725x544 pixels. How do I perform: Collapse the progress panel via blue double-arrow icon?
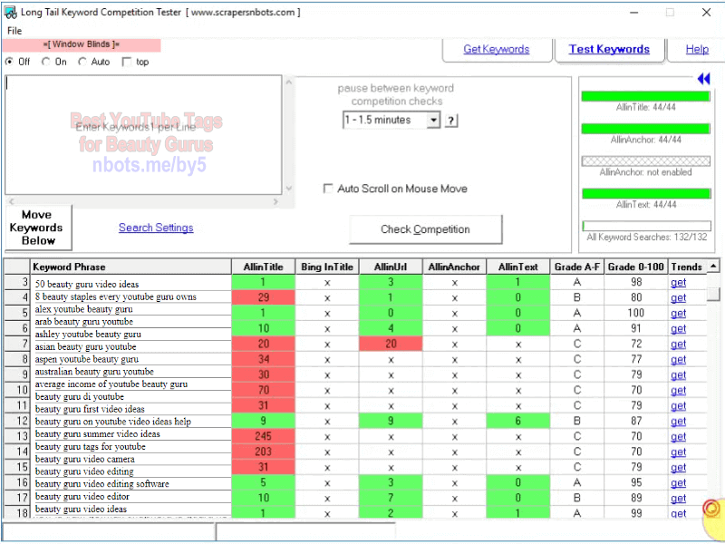coord(704,79)
